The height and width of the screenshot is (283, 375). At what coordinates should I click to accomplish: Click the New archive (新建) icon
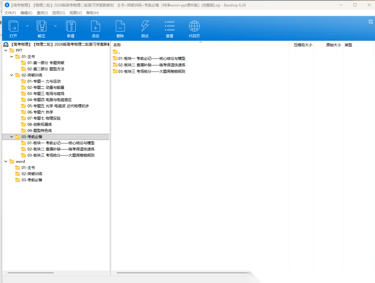(x=71, y=26)
